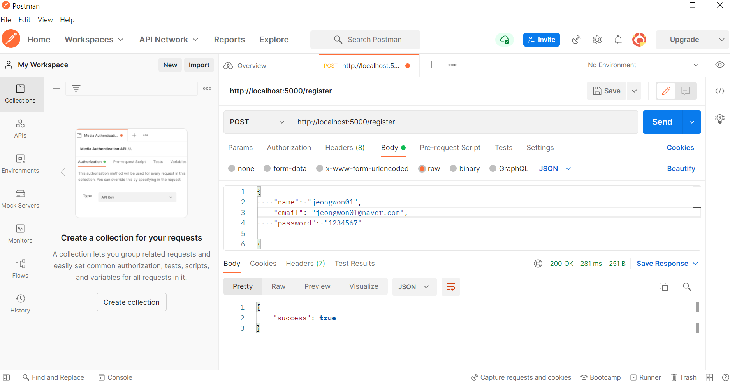Toggle the environment quick look eye
730x384 pixels.
(x=719, y=65)
